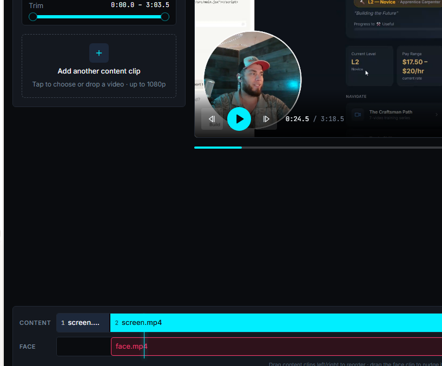Click 'Tap to choose or drop a video' area
442x366 pixels.
point(99,84)
